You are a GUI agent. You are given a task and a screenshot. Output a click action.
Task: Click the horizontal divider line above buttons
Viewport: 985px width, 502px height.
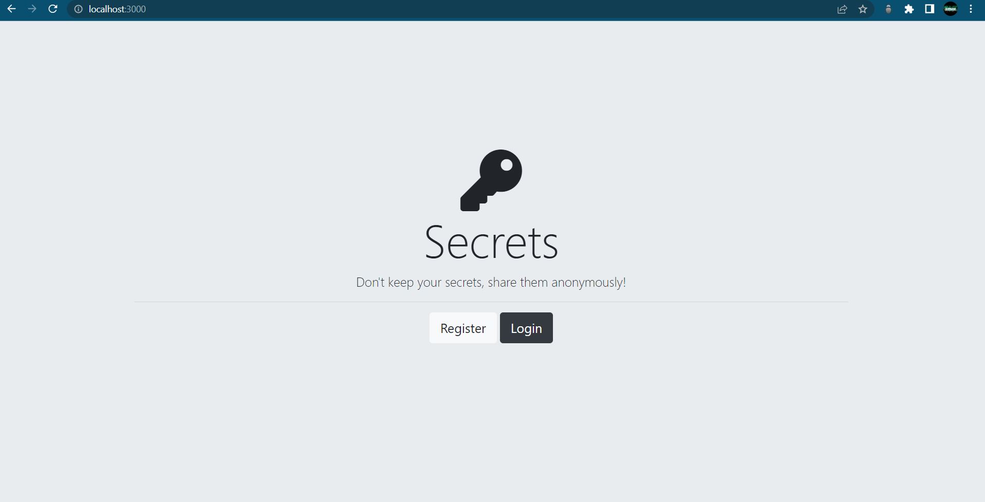pos(491,302)
